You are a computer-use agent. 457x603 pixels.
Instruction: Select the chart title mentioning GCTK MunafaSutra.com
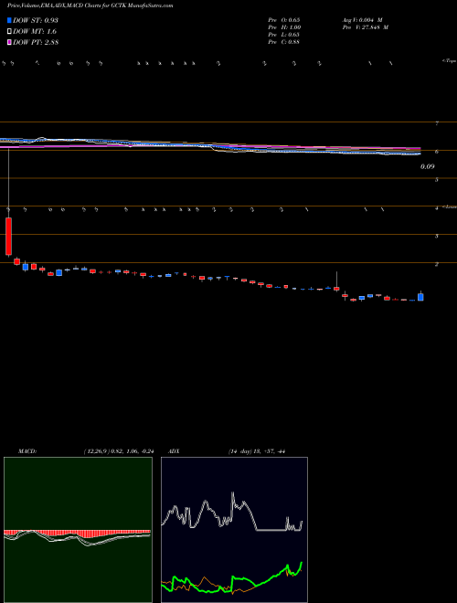[x=90, y=5]
